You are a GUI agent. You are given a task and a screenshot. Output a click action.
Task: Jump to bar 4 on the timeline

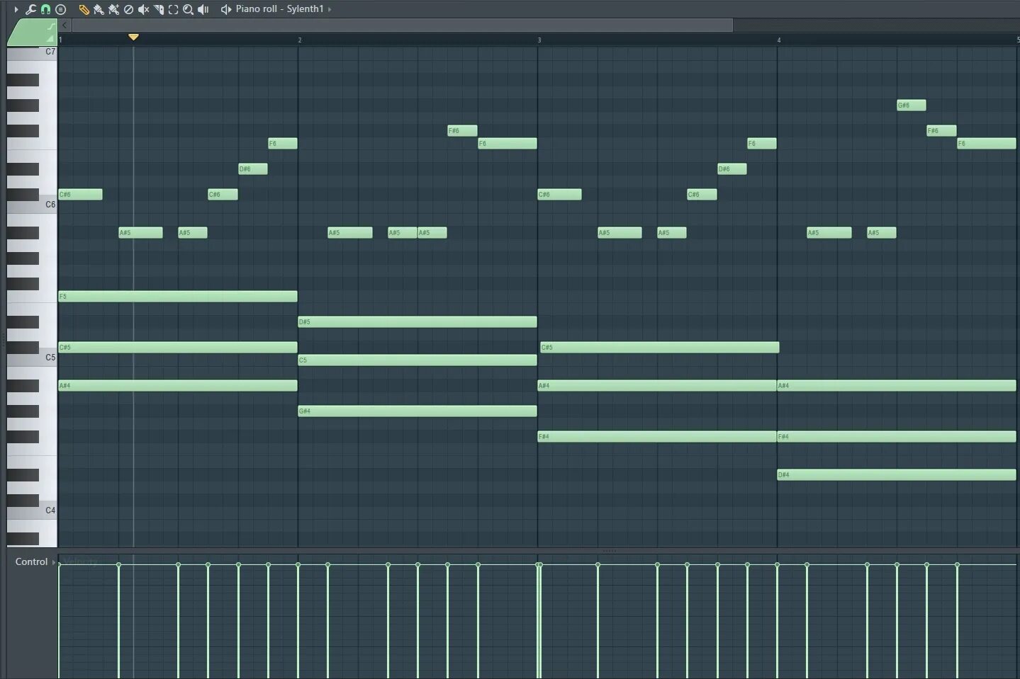point(779,40)
